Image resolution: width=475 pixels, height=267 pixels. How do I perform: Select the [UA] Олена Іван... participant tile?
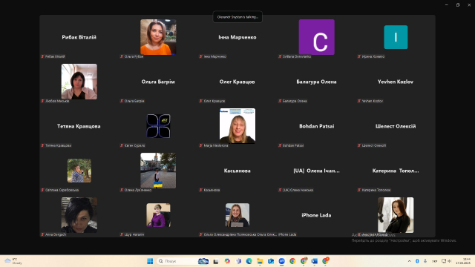click(x=317, y=171)
